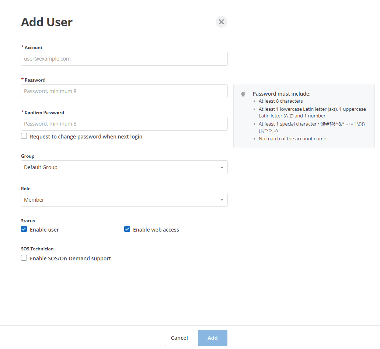Click the 'Password must include:' heading
The image size is (380, 349).
(282, 94)
